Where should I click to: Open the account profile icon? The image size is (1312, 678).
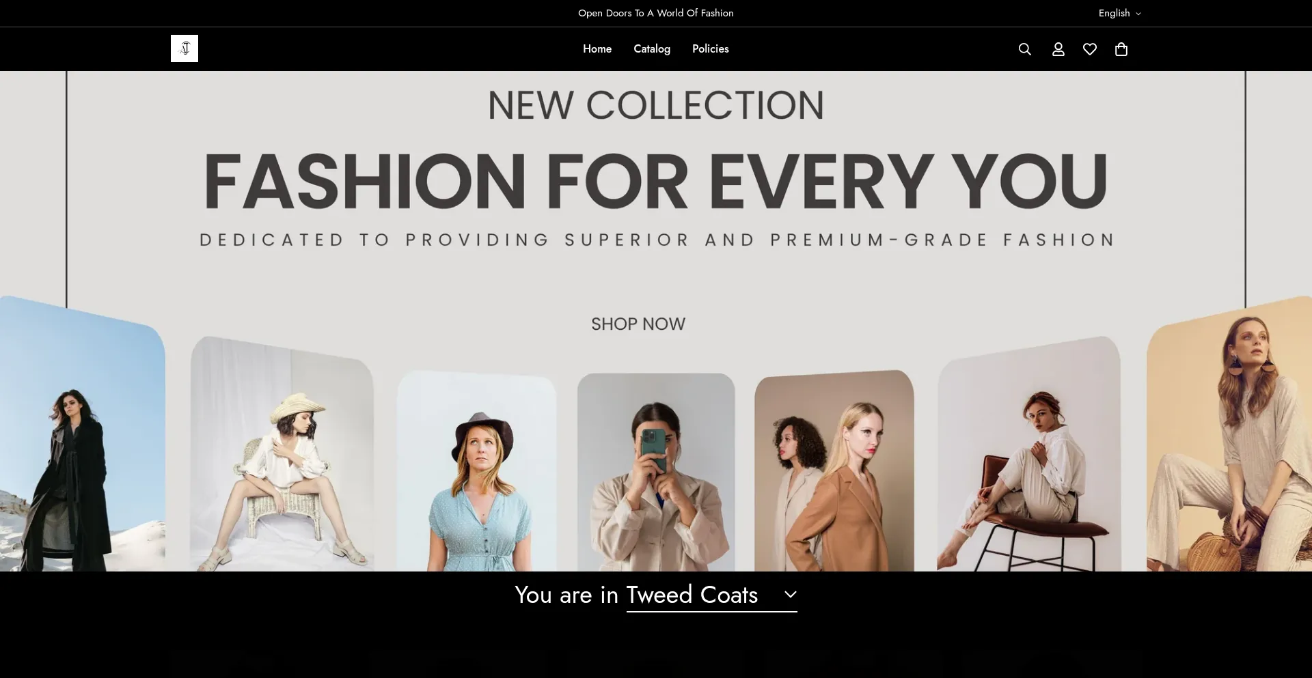[1058, 49]
